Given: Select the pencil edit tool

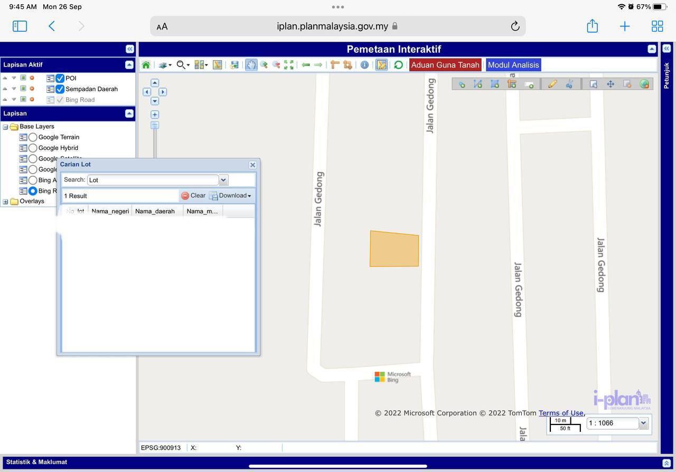Looking at the screenshot, I should [552, 84].
